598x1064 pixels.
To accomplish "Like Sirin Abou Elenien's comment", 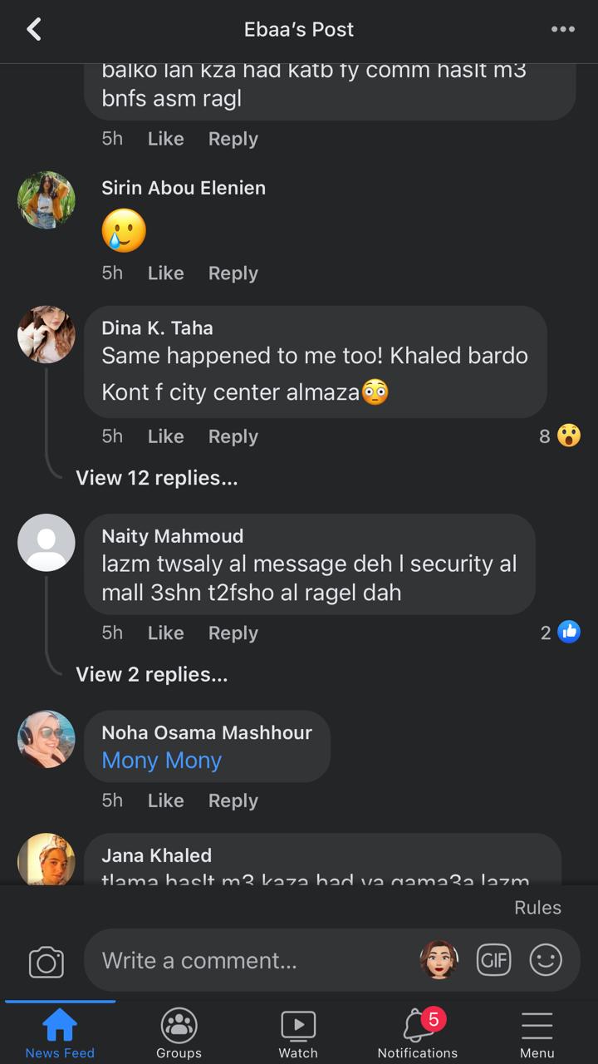I will pos(165,273).
